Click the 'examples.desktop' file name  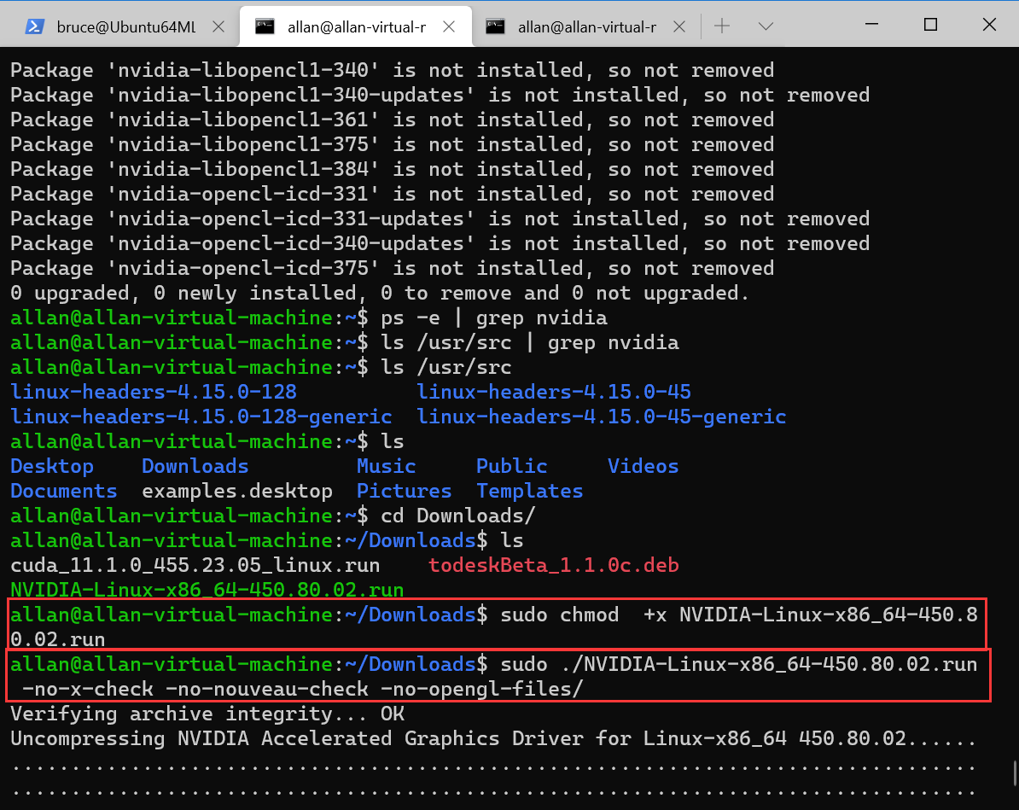point(237,491)
